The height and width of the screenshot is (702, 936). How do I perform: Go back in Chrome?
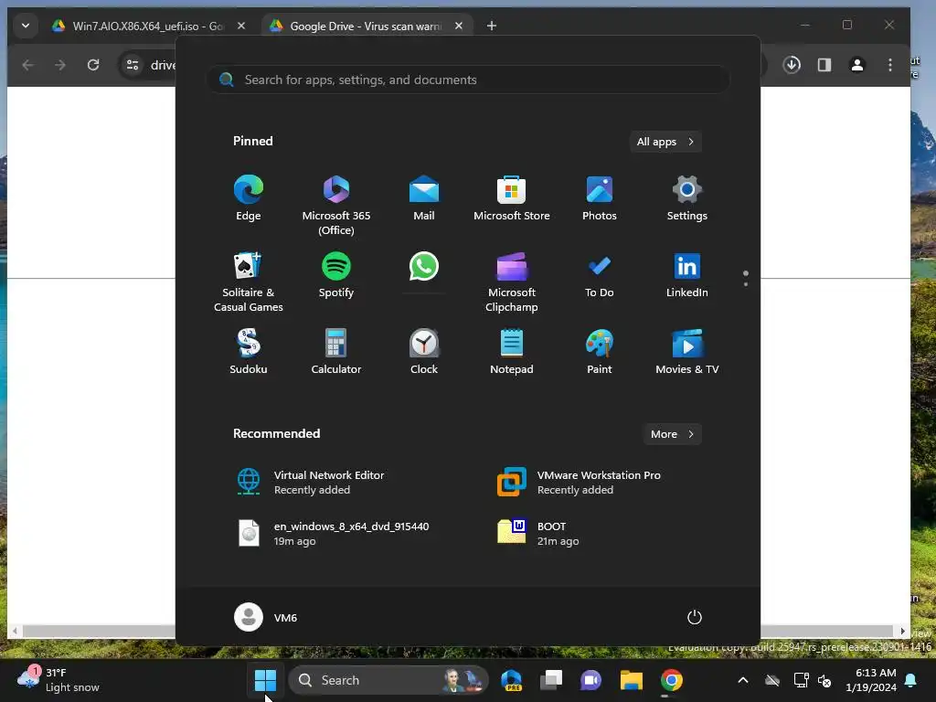tap(27, 65)
